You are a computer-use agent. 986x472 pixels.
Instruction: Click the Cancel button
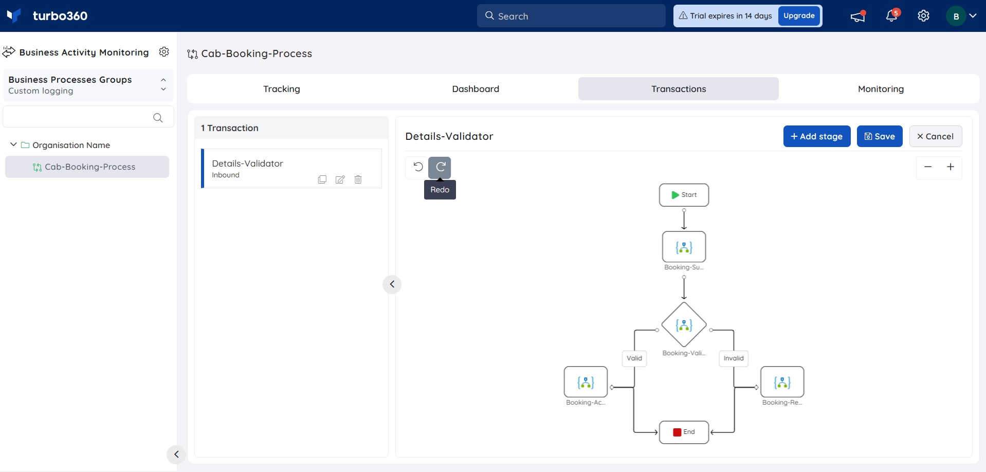936,136
